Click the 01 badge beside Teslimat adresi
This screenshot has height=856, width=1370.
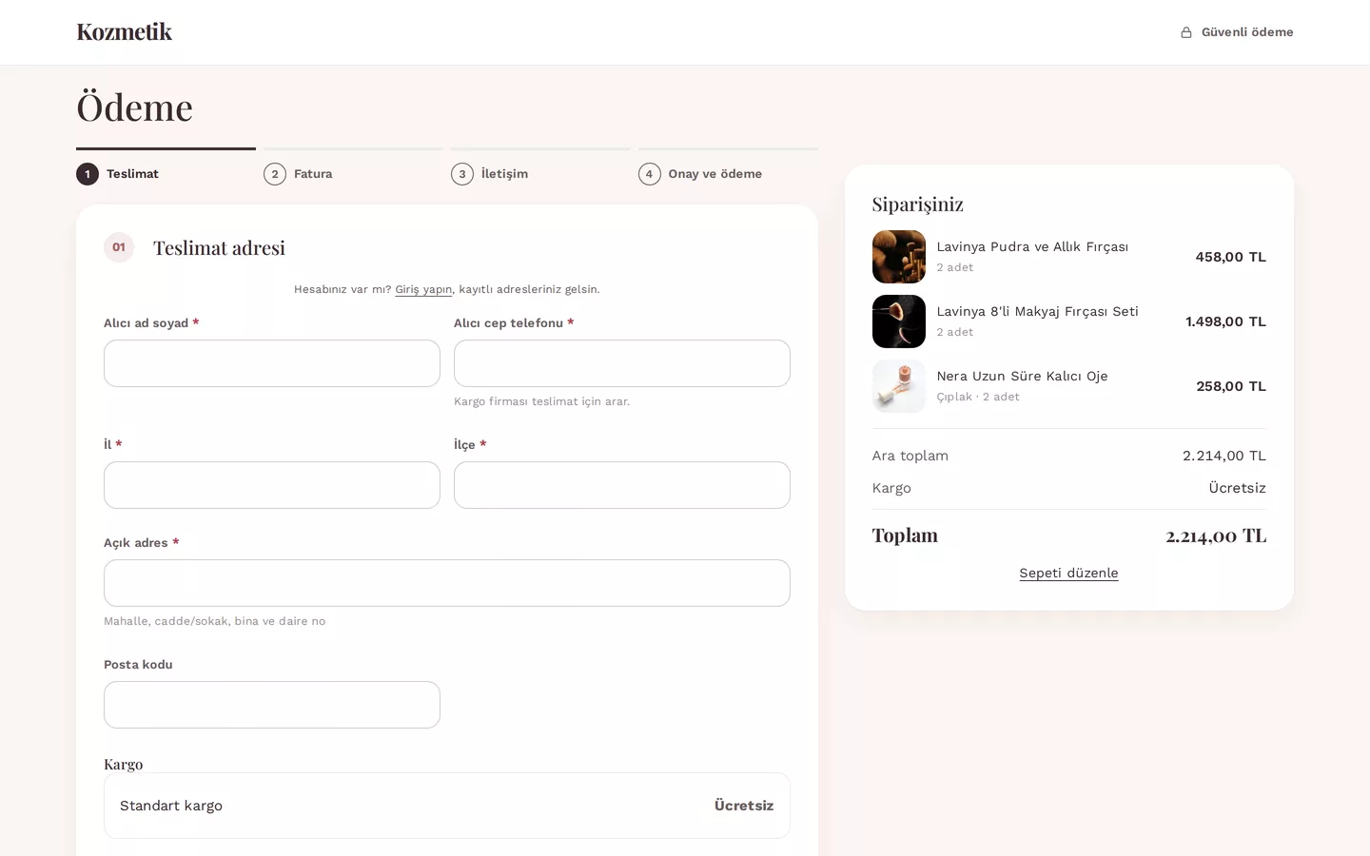tap(119, 247)
